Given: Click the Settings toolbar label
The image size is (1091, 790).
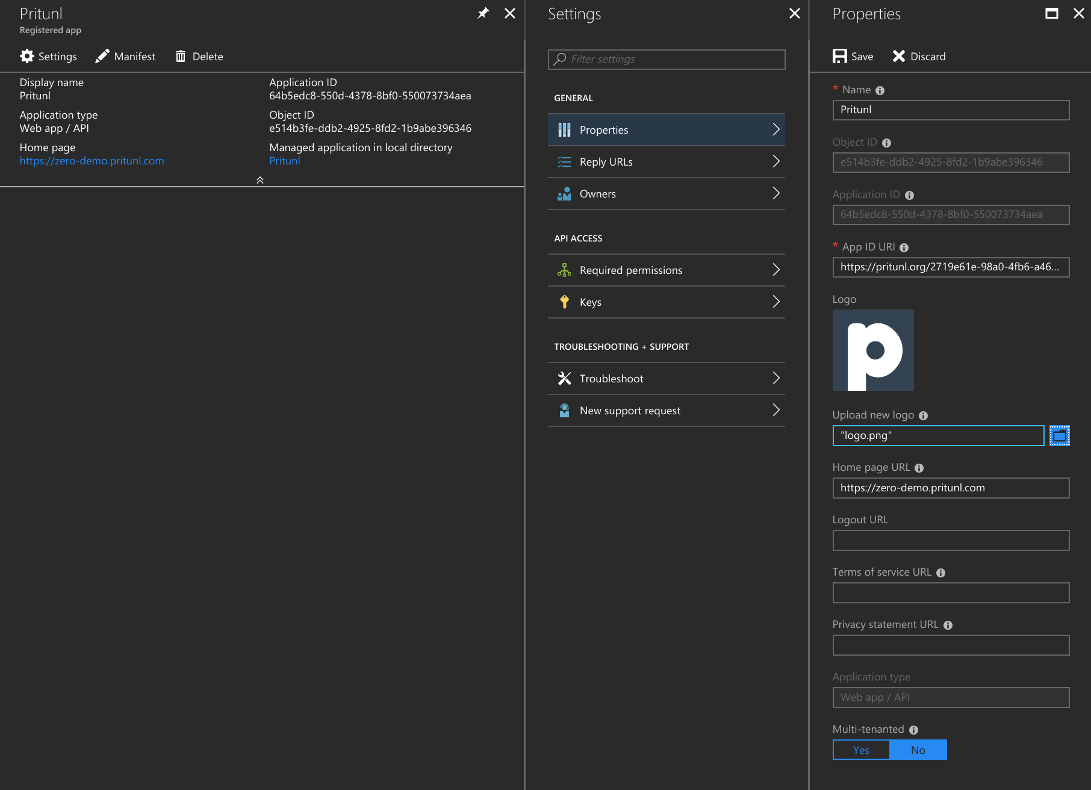Looking at the screenshot, I should click(x=58, y=57).
